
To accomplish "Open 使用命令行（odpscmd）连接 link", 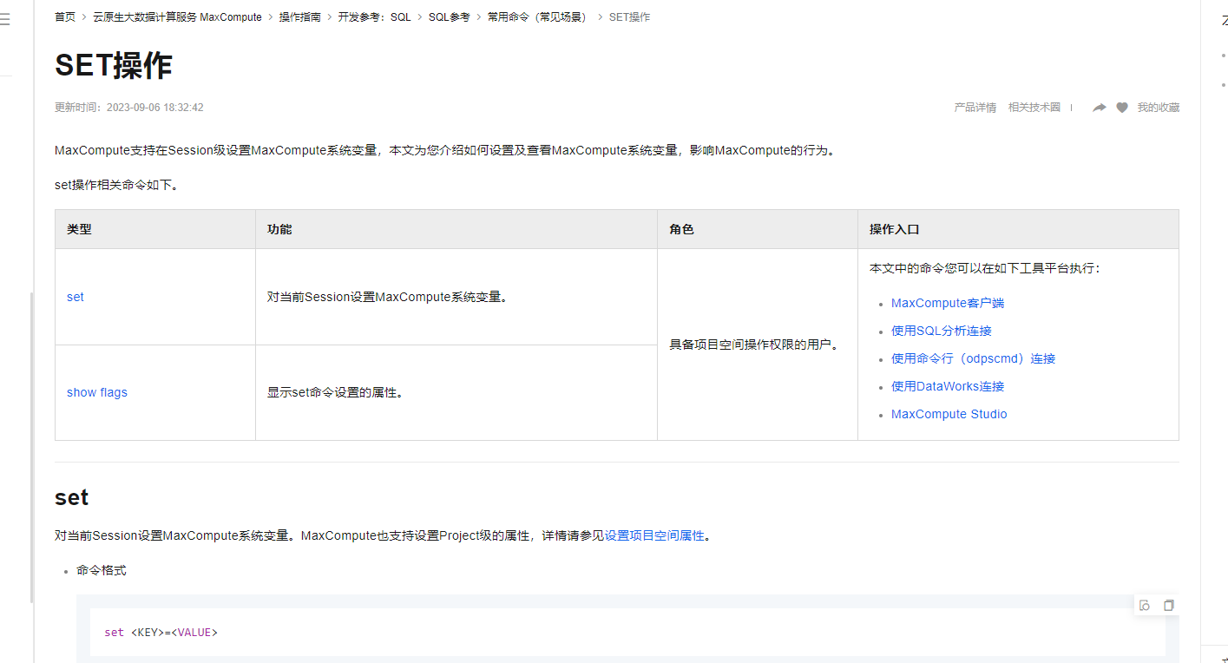I will (x=974, y=358).
